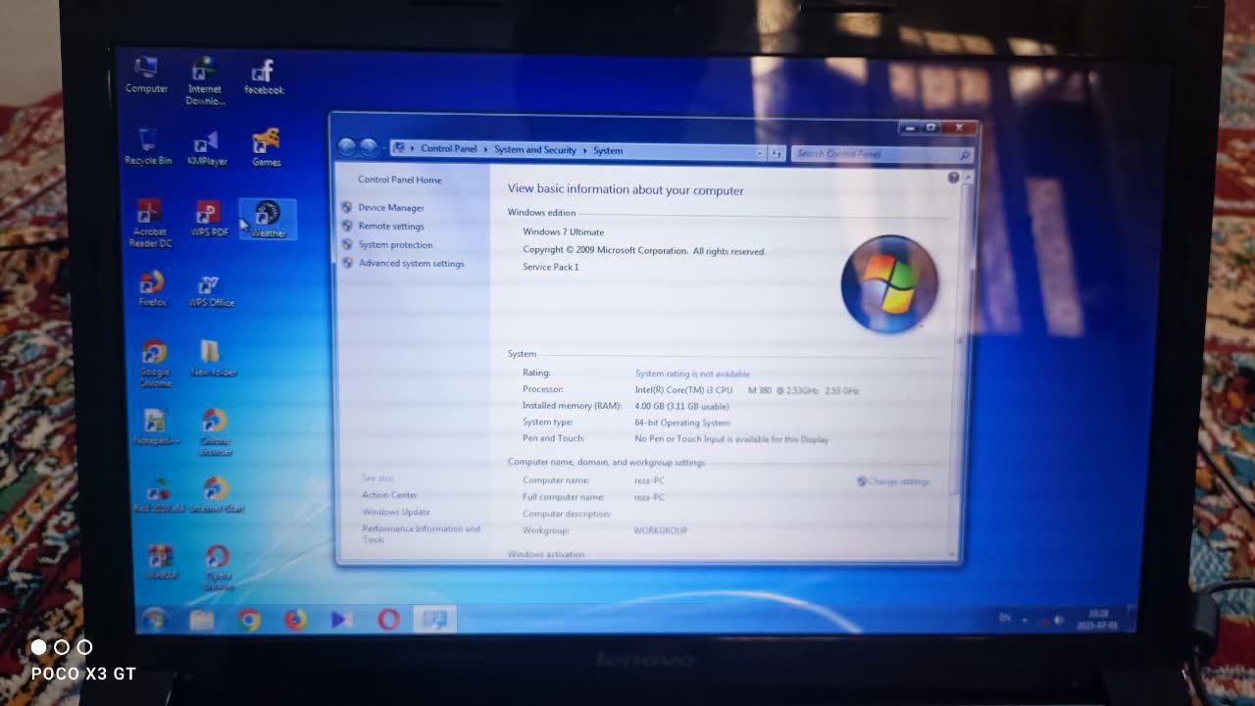Select the Computer desktop icon
The image size is (1255, 706).
[146, 76]
